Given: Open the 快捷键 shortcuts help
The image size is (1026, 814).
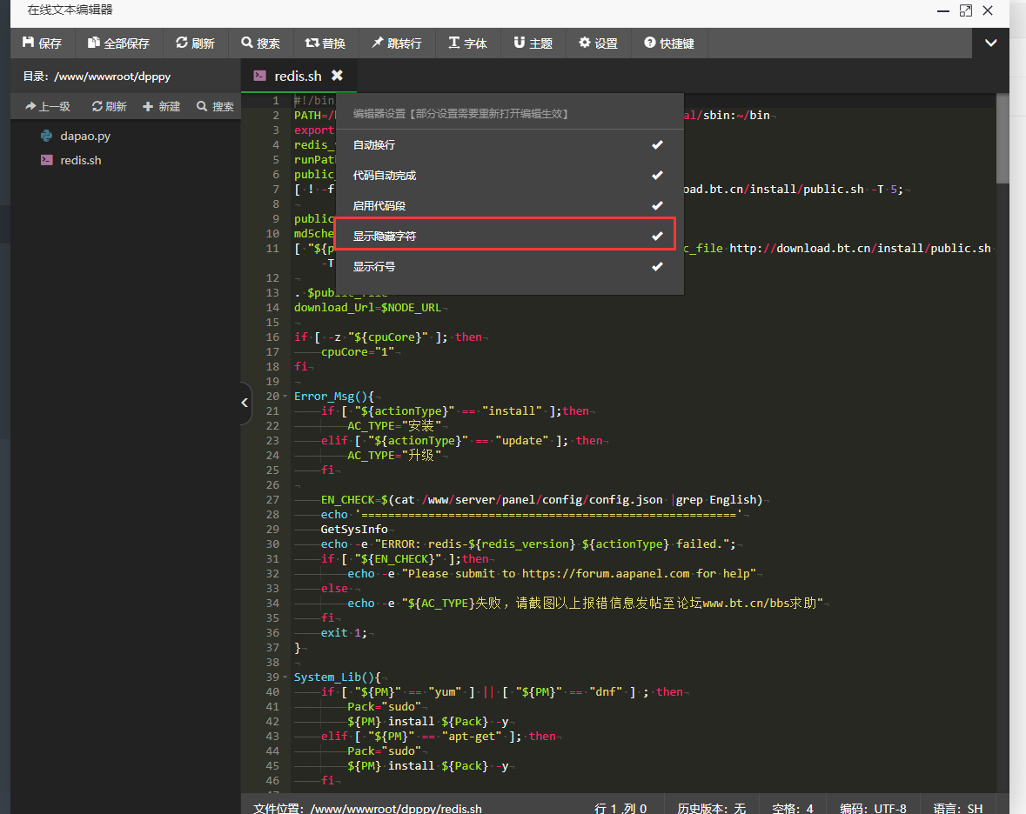Looking at the screenshot, I should click(x=668, y=43).
